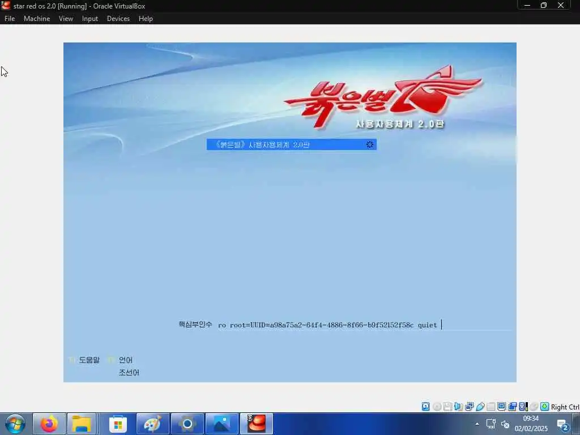Open the Help menu

(146, 19)
